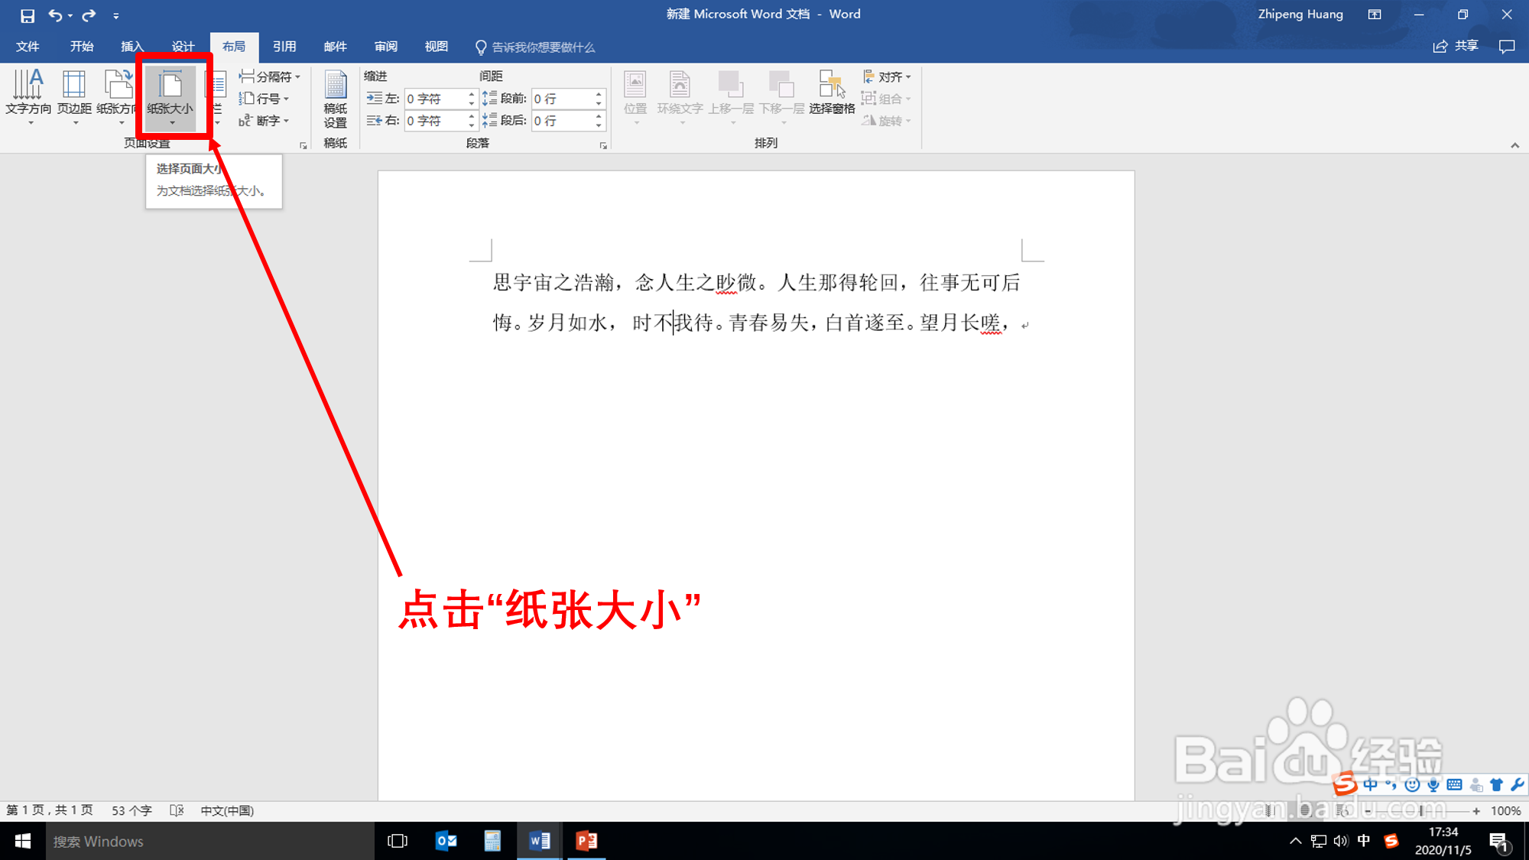Open Outlook from the taskbar
The width and height of the screenshot is (1529, 860).
(446, 841)
